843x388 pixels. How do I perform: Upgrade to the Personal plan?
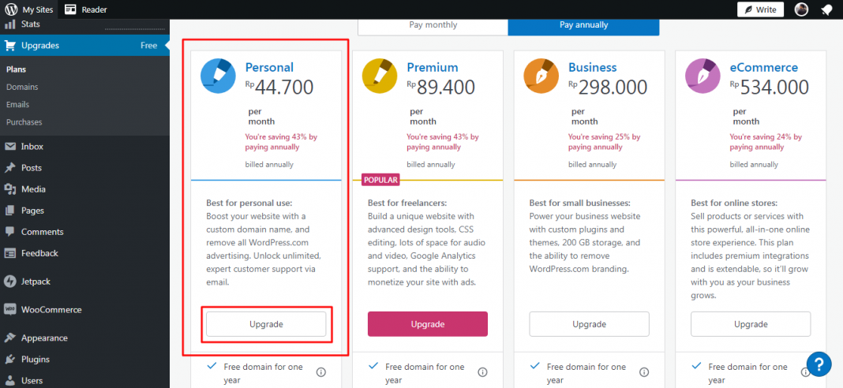point(266,324)
